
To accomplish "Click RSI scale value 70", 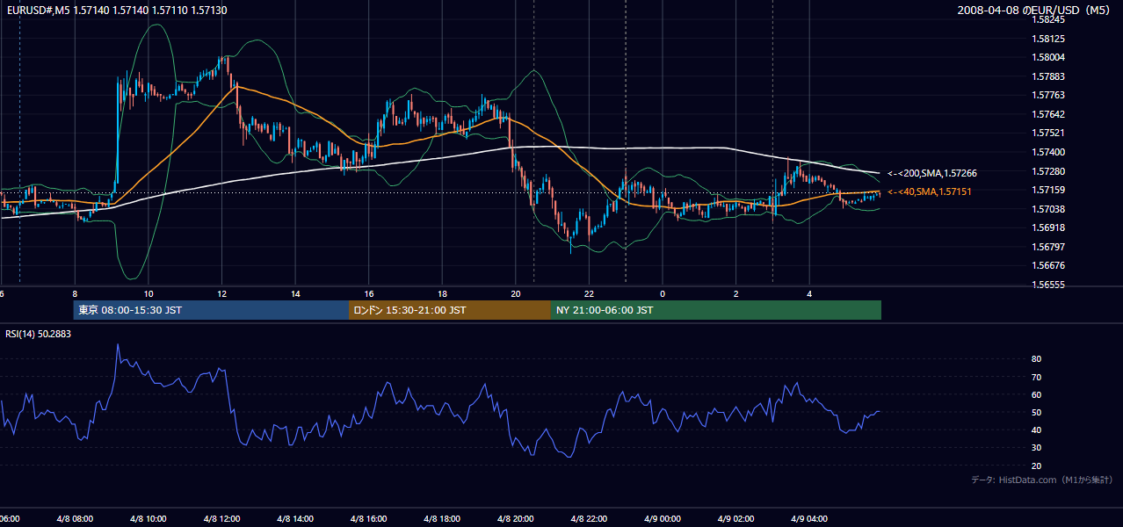I will (1037, 377).
